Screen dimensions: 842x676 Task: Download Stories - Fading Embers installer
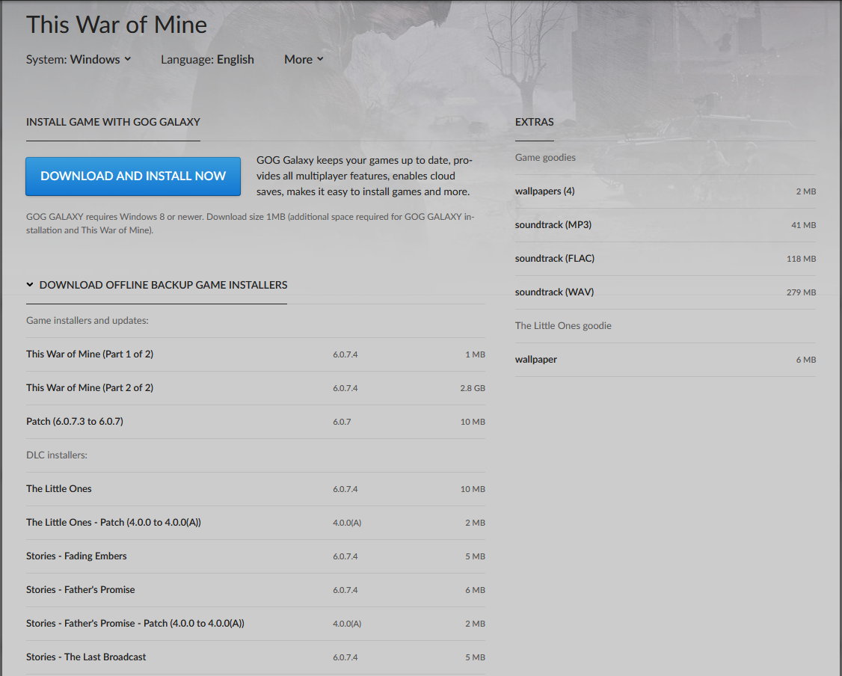(256, 556)
